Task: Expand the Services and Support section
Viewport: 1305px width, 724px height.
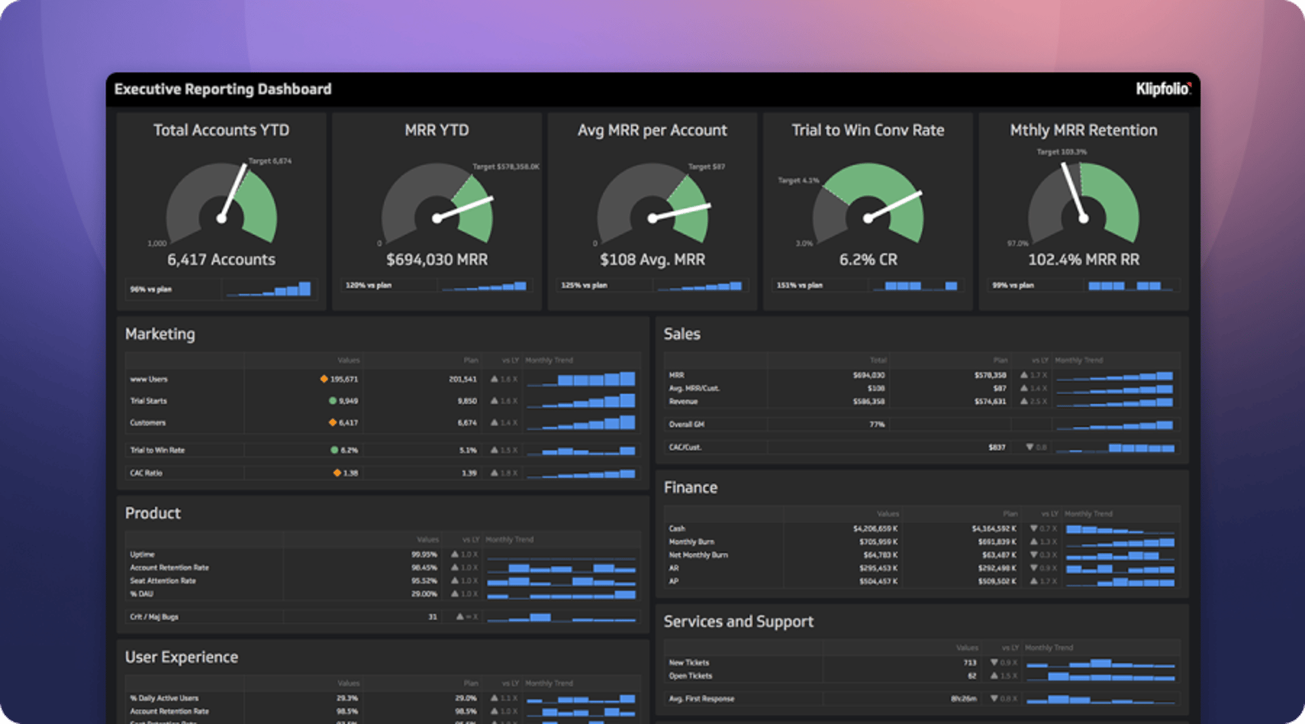Action: (x=739, y=621)
